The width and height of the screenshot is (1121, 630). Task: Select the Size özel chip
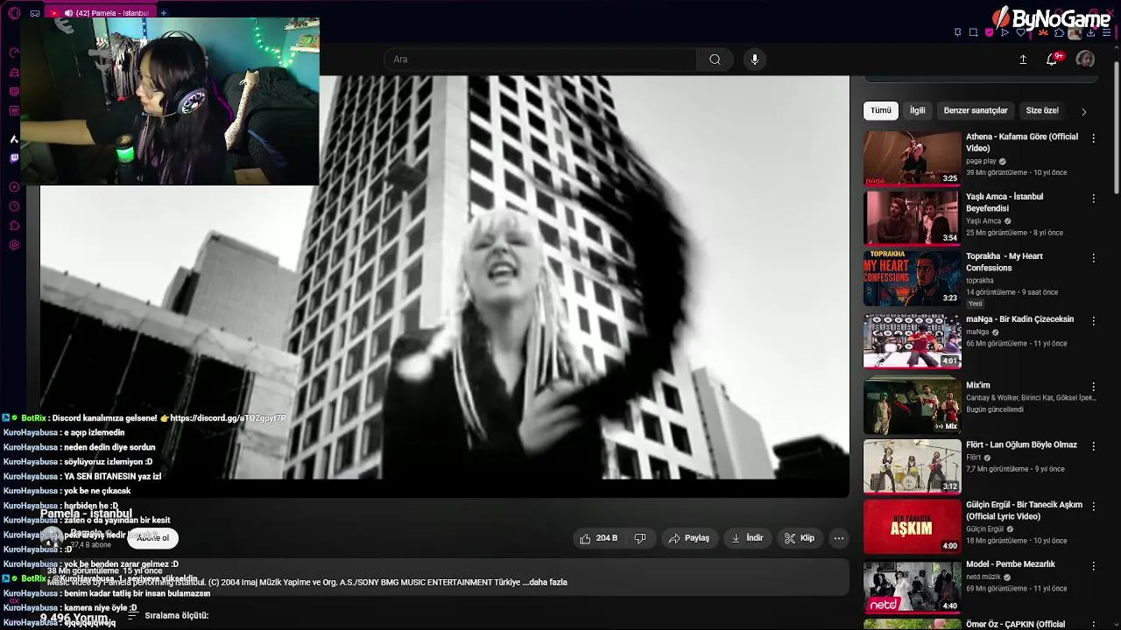tap(1042, 111)
